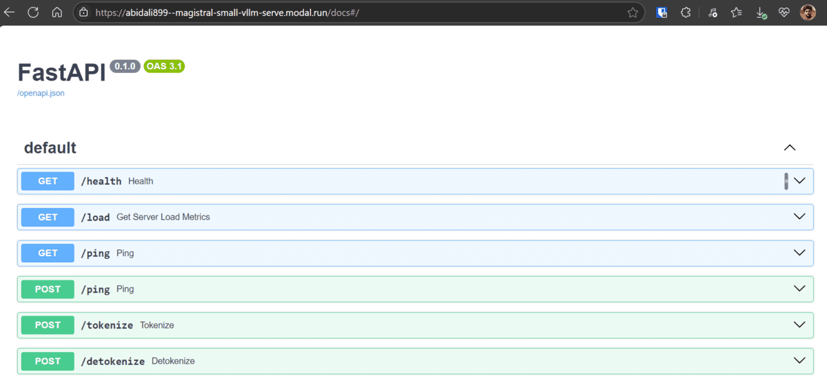Open the extensions puzzle-piece menu
827x383 pixels.
[686, 12]
